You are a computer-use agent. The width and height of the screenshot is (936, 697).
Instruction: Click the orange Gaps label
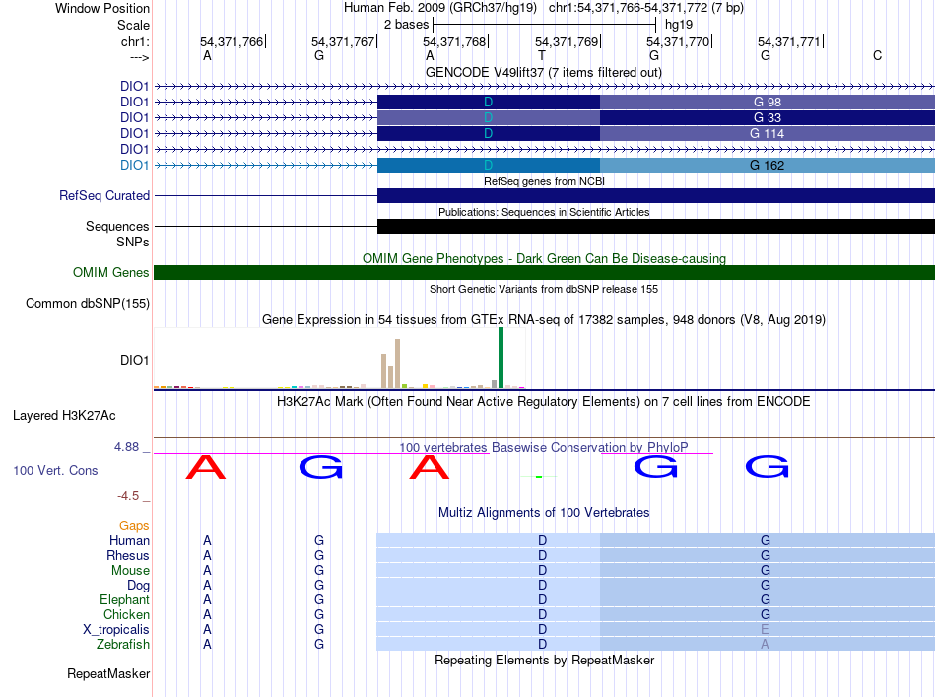(134, 525)
